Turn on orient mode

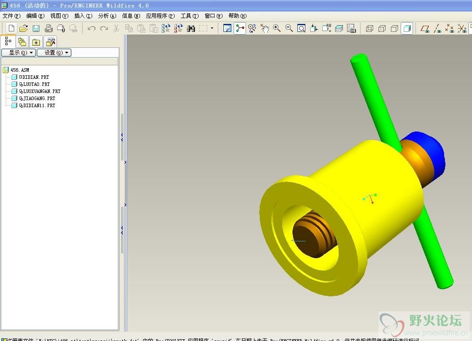click(x=252, y=28)
